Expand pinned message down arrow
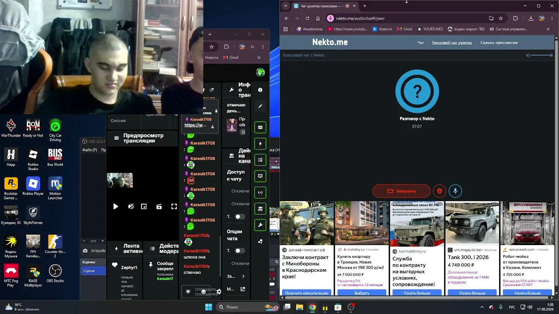The width and height of the screenshot is (559, 314). pyautogui.click(x=213, y=126)
